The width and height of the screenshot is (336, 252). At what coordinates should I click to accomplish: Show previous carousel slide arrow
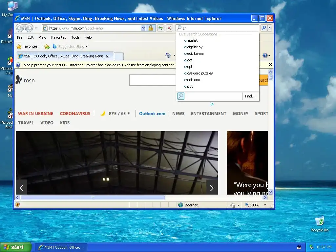point(21,188)
